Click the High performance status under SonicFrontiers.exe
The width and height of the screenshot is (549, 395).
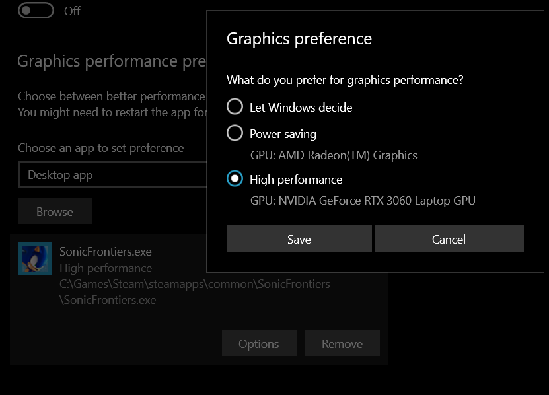point(106,268)
